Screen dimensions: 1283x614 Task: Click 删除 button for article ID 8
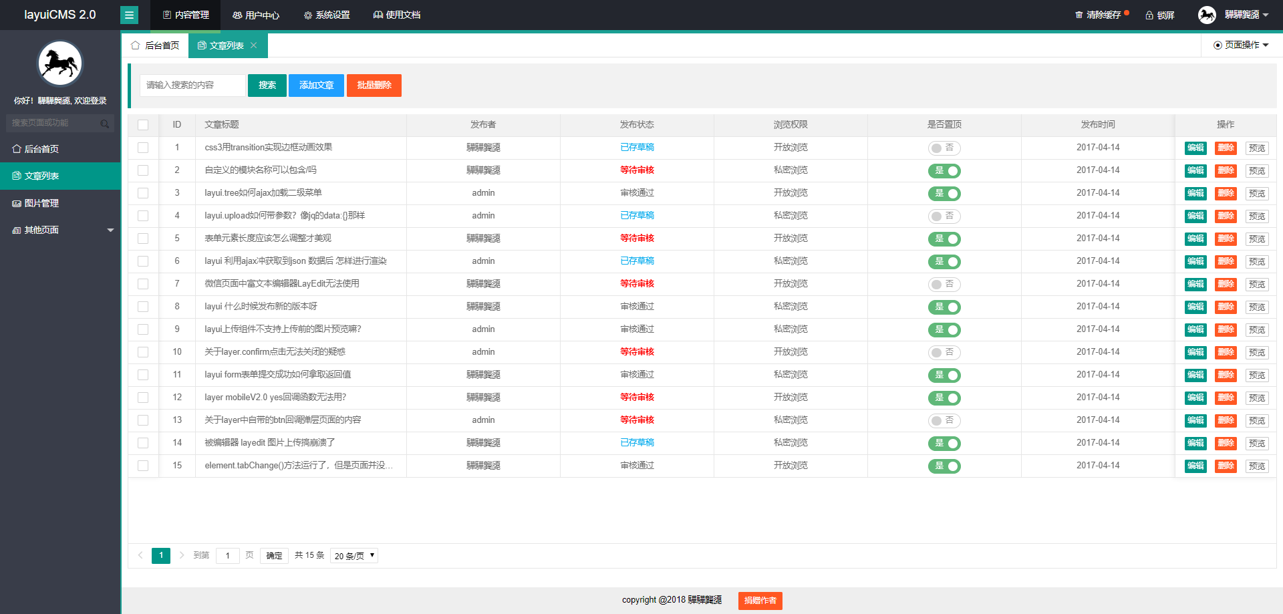click(1226, 307)
